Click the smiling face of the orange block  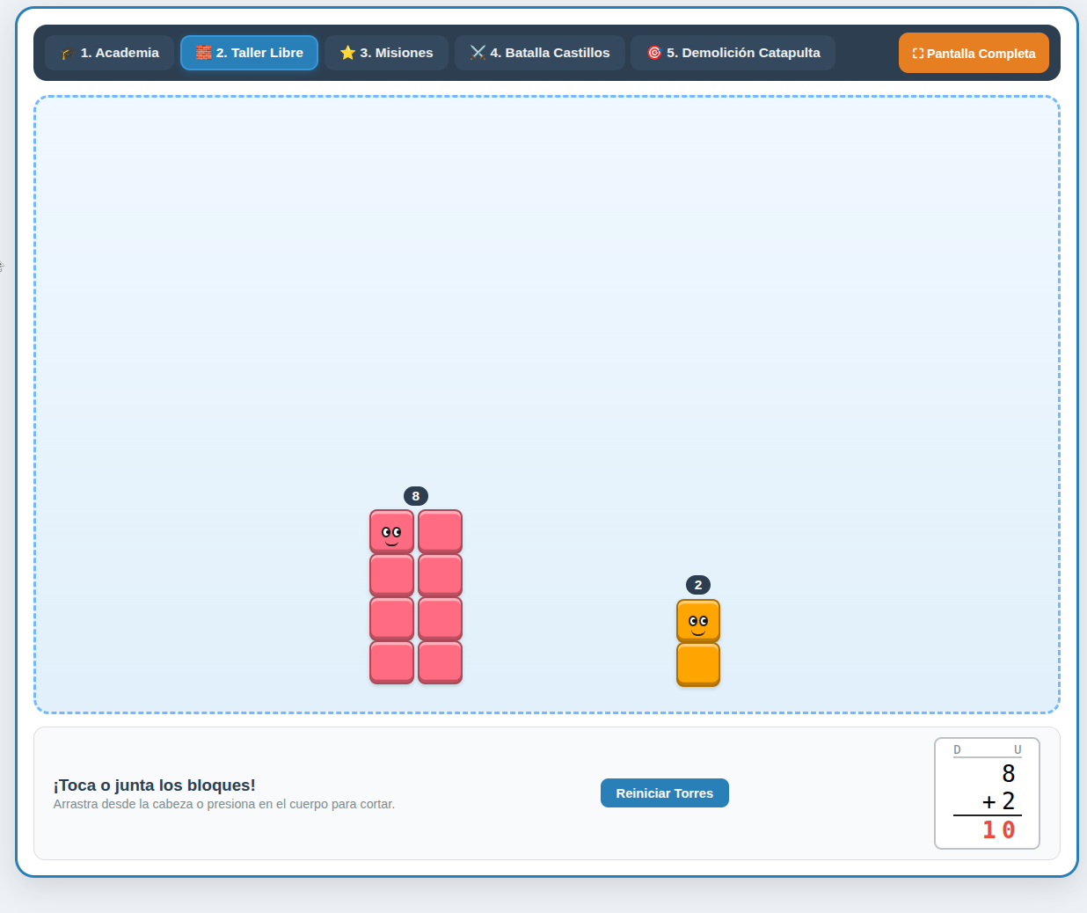[698, 624]
